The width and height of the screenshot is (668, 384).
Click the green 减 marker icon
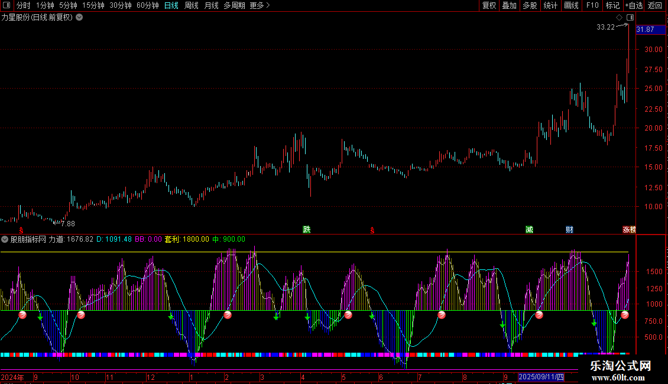[x=529, y=229]
